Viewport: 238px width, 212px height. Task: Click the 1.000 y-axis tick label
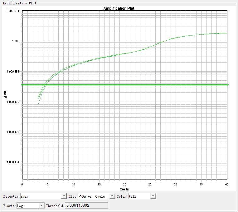coord(16,41)
